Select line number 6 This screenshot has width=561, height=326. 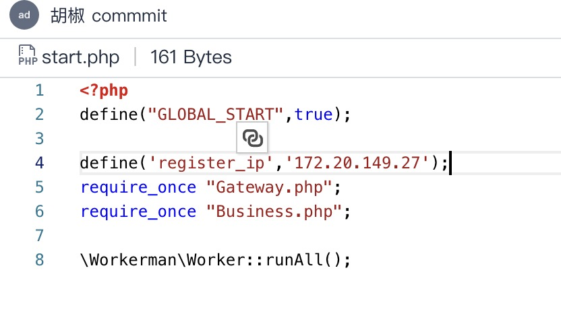[x=39, y=211]
